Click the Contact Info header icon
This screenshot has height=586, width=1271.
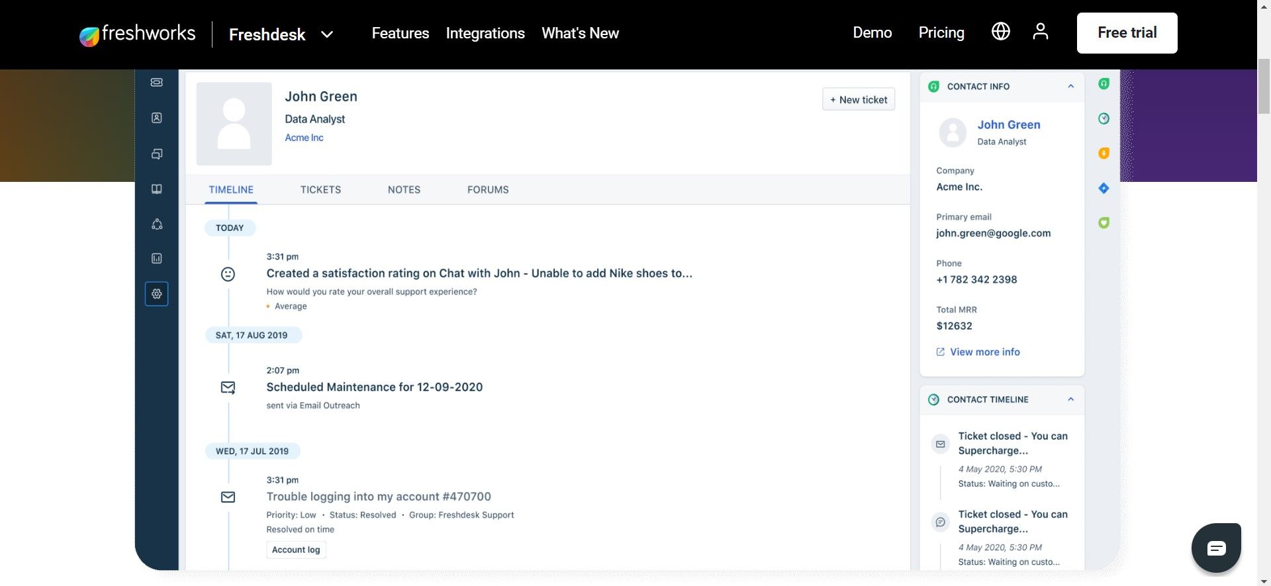(934, 87)
